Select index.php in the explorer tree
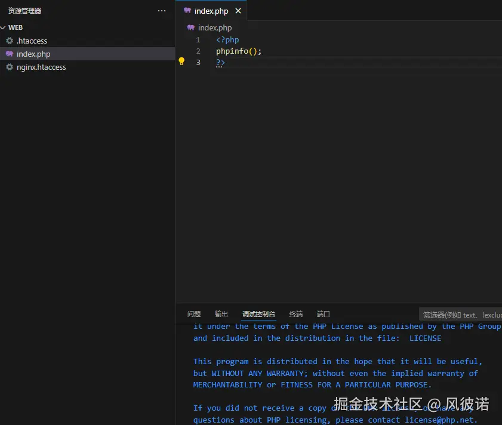 click(x=87, y=54)
